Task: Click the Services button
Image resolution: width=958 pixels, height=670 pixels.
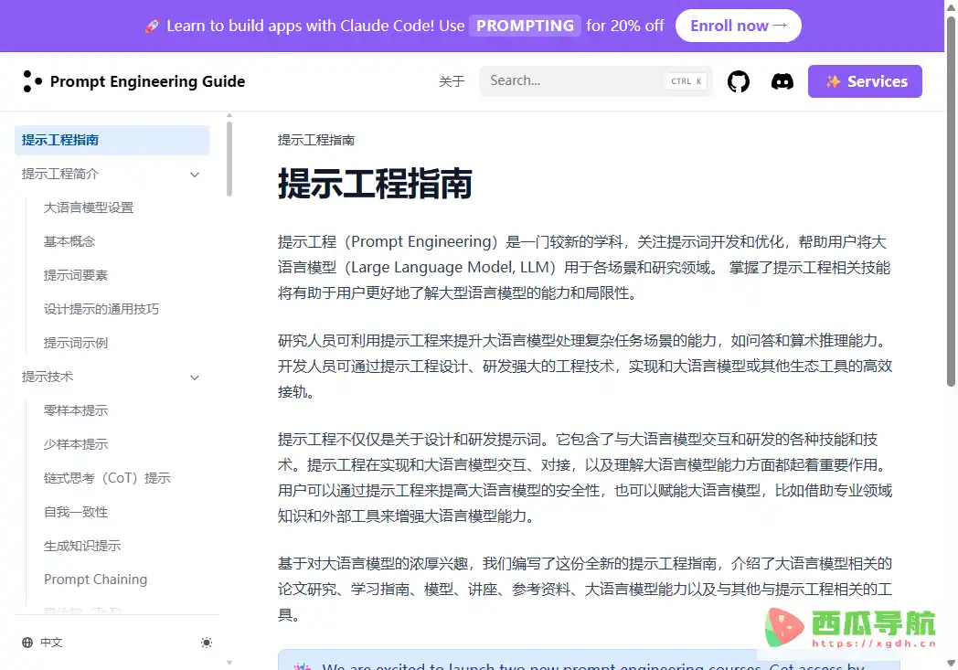Action: [x=865, y=81]
